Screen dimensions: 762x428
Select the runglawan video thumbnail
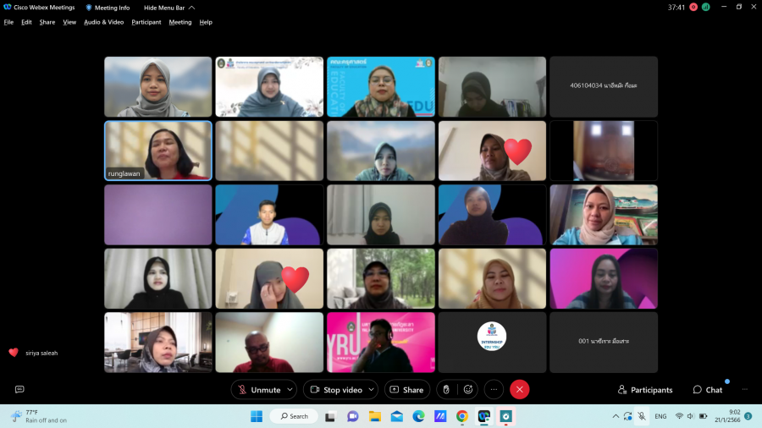point(157,151)
